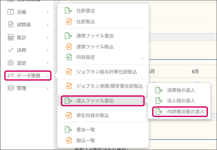Click the 元帳 ledger book icon

(11, 12)
